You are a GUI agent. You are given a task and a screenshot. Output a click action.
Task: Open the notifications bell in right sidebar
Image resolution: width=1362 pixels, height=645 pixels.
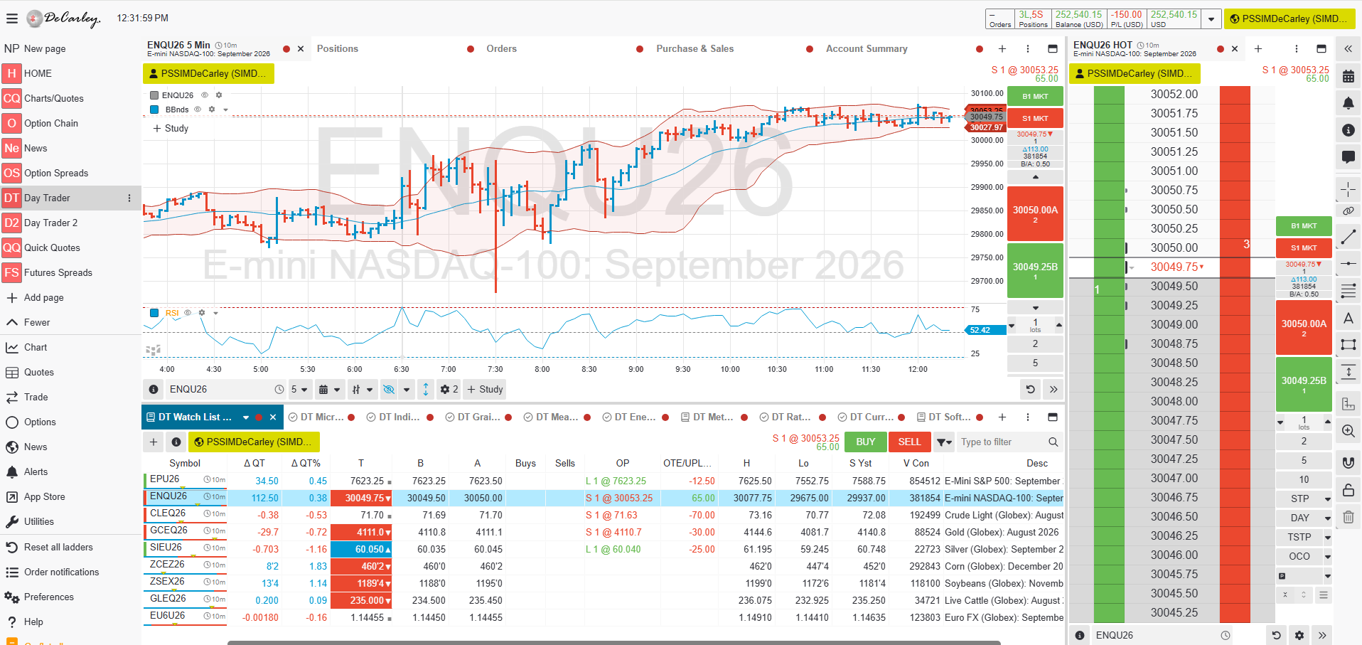pyautogui.click(x=1348, y=103)
